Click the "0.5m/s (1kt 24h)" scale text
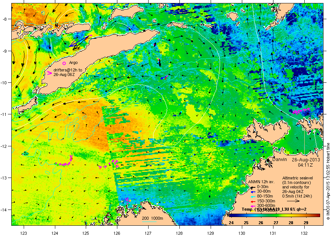Viewport: 331px width, 237px height. 297,196
